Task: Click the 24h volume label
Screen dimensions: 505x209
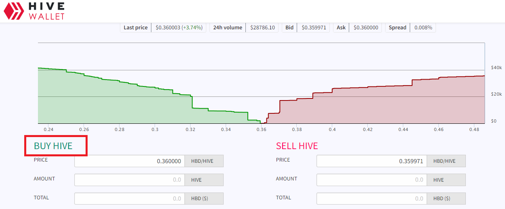Action: 228,28
